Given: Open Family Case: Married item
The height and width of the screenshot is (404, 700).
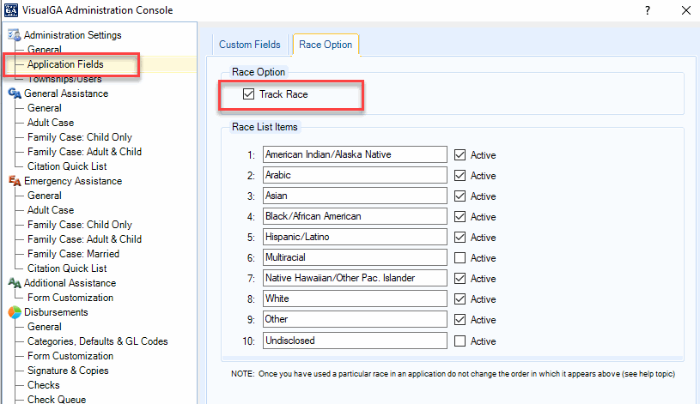Looking at the screenshot, I should pos(73,254).
